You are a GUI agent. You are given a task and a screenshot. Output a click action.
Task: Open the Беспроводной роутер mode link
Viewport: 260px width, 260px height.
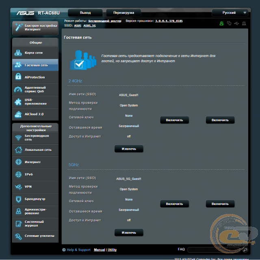(105, 21)
